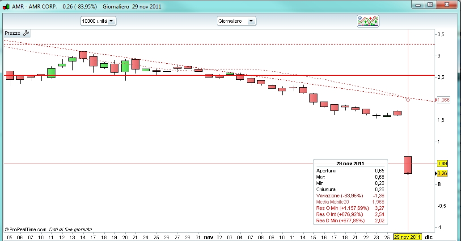Click the Min 0,20 row in tooltip
This screenshot has height=241, width=461.
click(350, 183)
